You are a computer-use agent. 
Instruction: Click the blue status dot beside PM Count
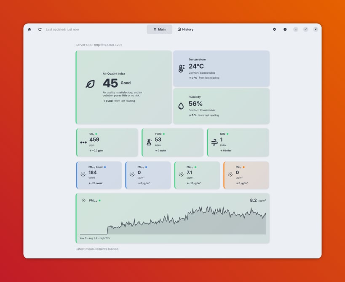pyautogui.click(x=105, y=167)
